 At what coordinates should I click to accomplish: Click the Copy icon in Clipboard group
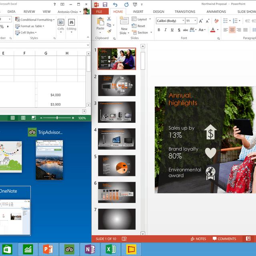[109, 25]
